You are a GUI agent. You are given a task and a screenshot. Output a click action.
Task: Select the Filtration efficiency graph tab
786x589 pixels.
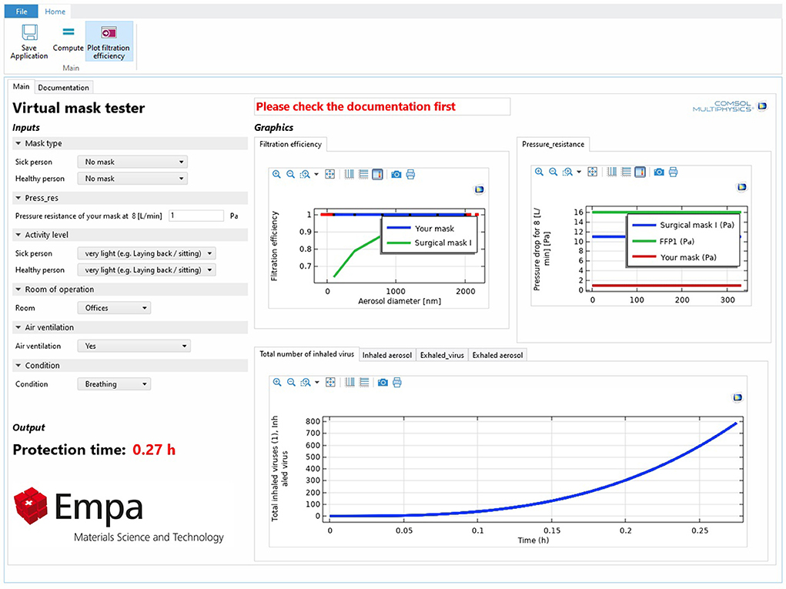[x=290, y=144]
